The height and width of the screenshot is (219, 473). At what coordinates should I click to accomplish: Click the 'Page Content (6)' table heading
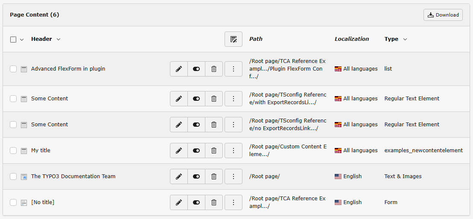coord(35,15)
